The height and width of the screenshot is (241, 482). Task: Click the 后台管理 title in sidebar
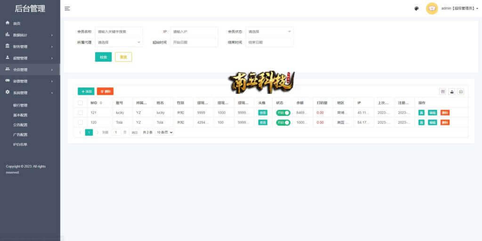[x=30, y=8]
